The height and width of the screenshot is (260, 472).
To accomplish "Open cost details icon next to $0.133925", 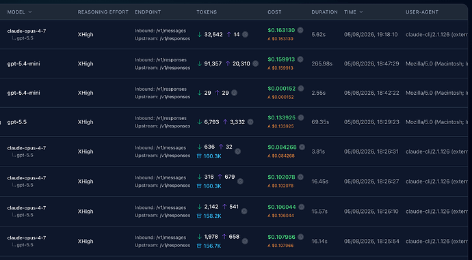I will [301, 117].
